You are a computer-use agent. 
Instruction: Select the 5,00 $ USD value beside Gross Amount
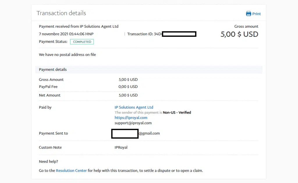(x=128, y=80)
